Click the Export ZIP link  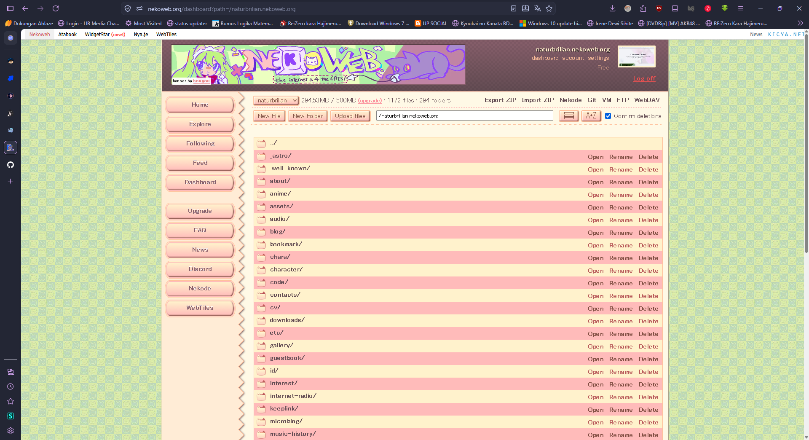pyautogui.click(x=500, y=100)
